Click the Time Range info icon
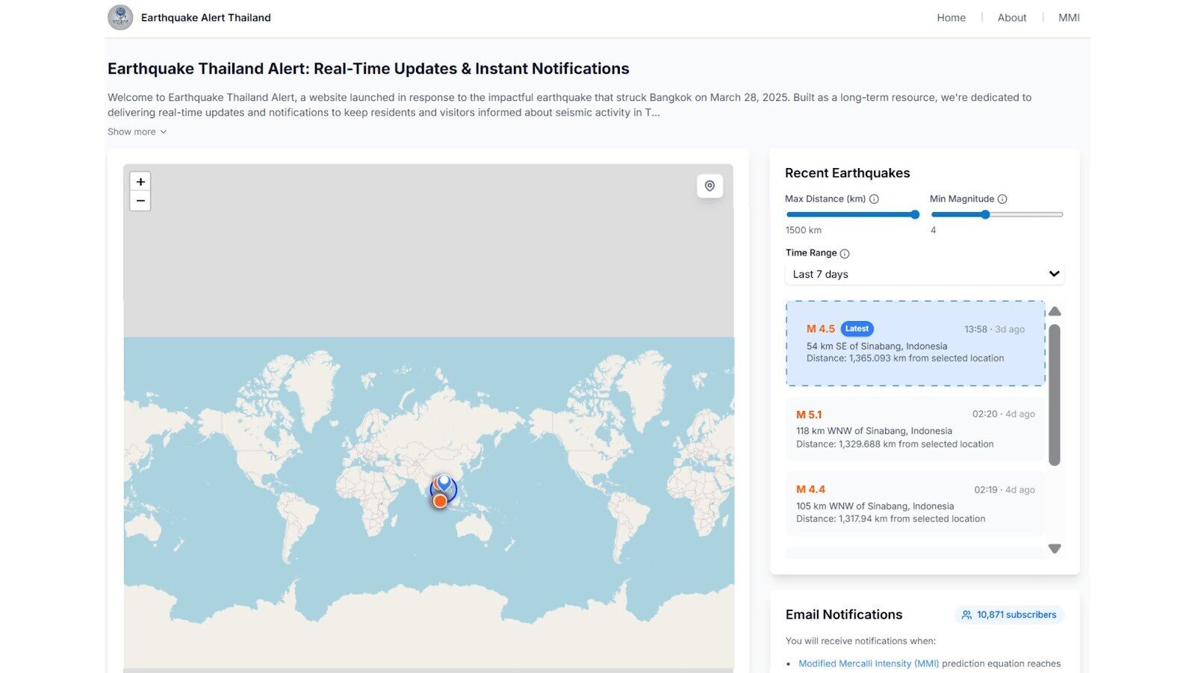This screenshot has height=673, width=1195. click(844, 253)
